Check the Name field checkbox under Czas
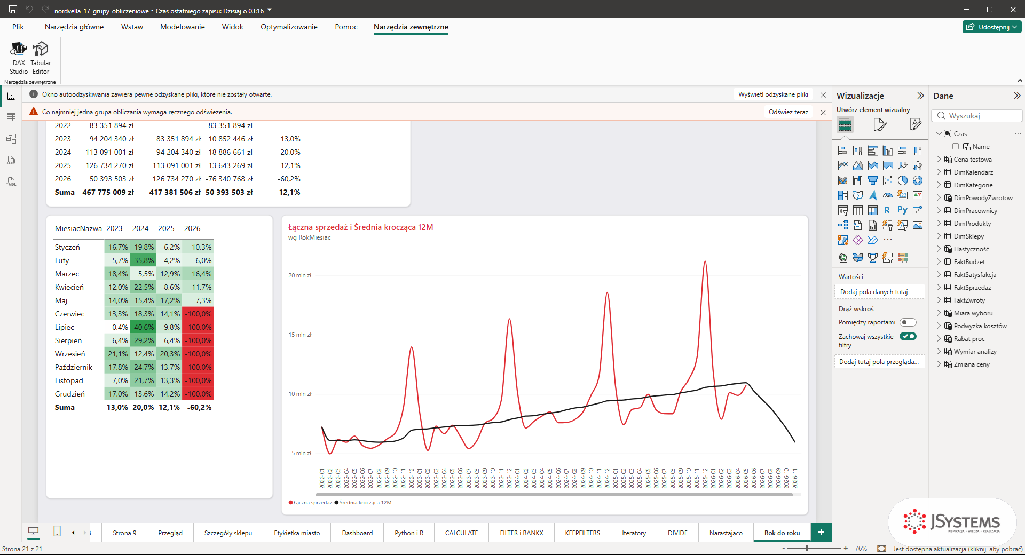The width and height of the screenshot is (1025, 555). (x=956, y=146)
